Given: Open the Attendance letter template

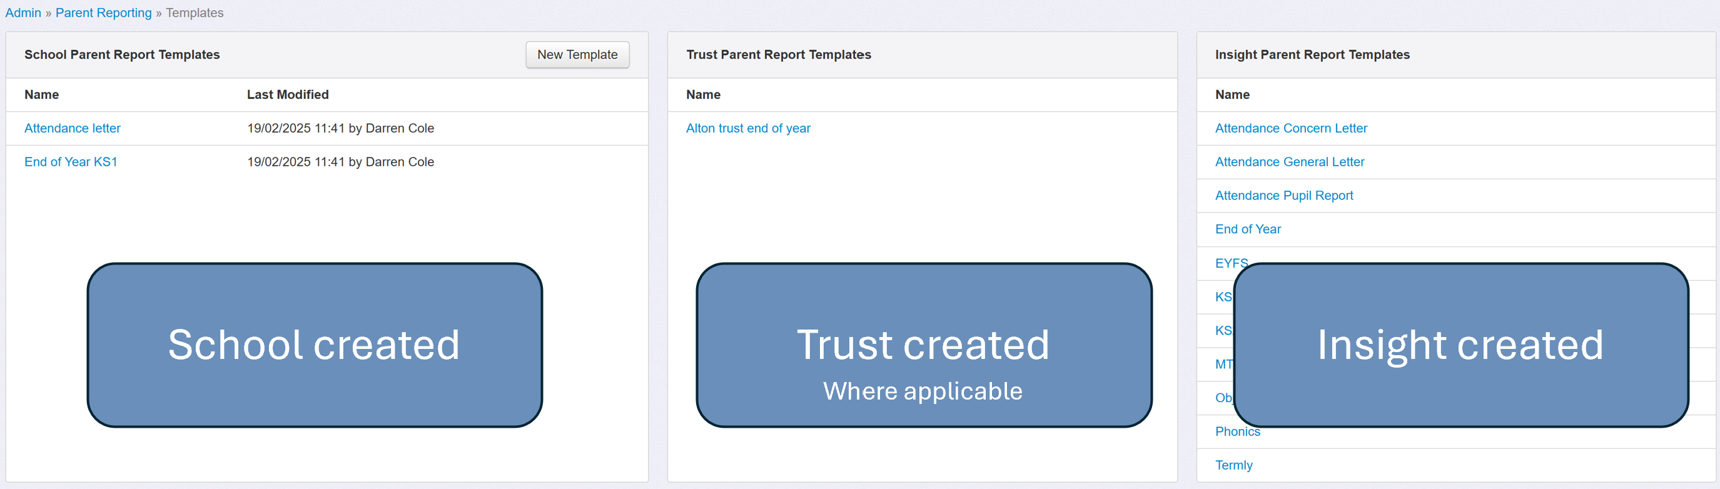Looking at the screenshot, I should coord(72,128).
